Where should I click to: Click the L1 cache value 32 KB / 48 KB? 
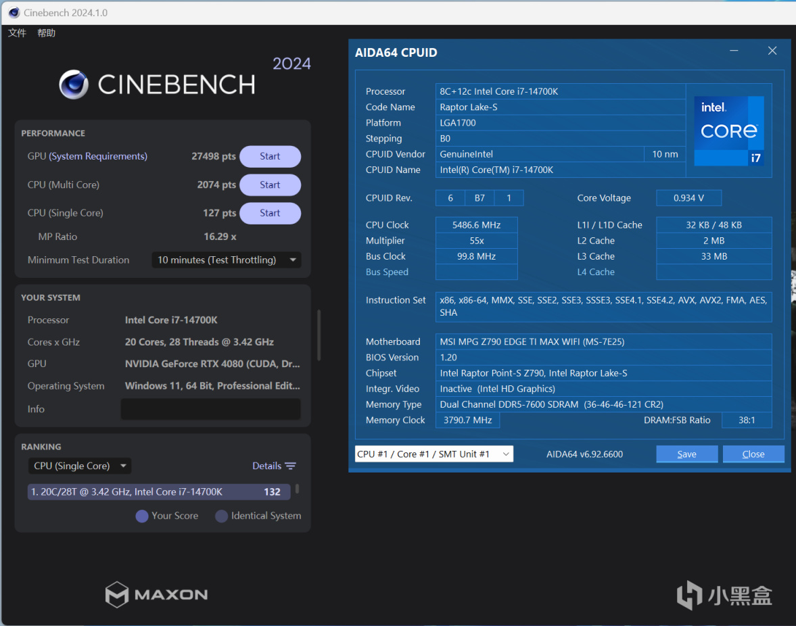(713, 224)
